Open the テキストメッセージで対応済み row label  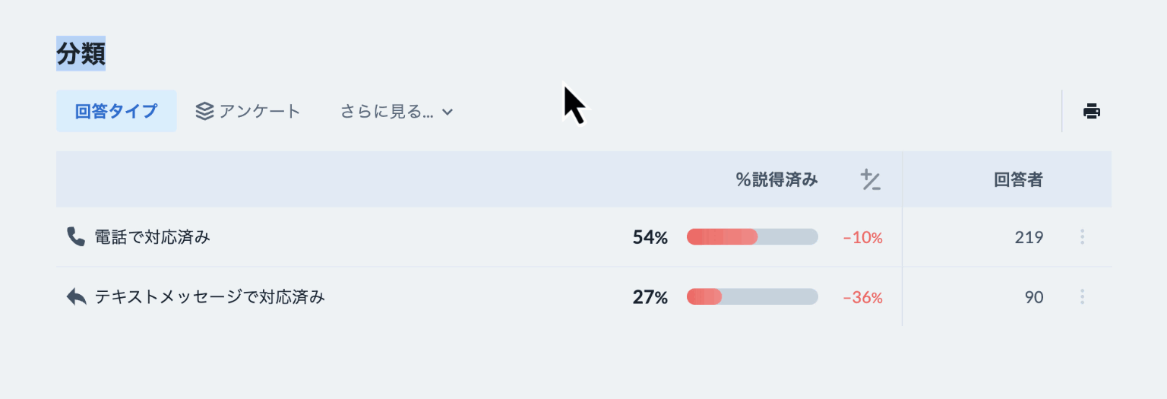[x=210, y=297]
